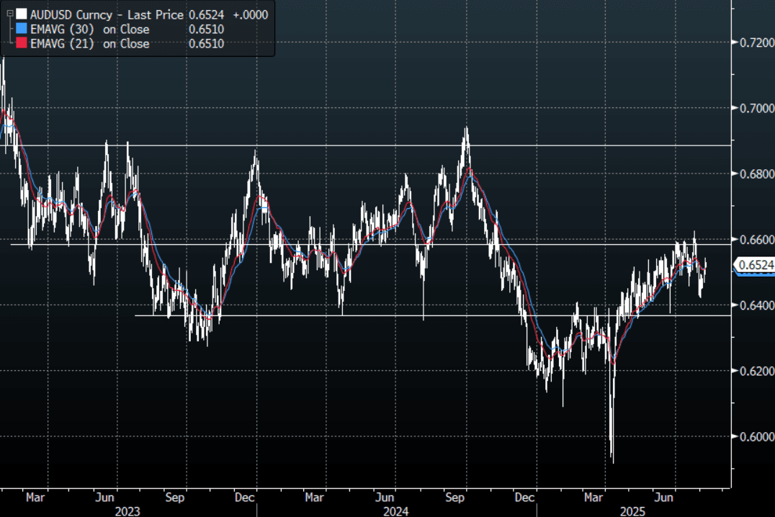Click the 2023 year label on time axis
Viewport: 775px width, 517px height.
[x=127, y=510]
